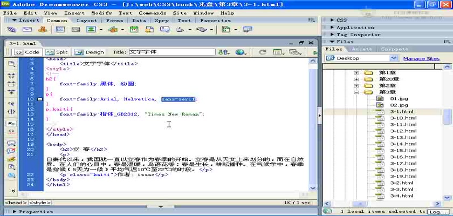Insert a Named Anchor
Viewport: 453px width, 216px height.
tap(43, 30)
